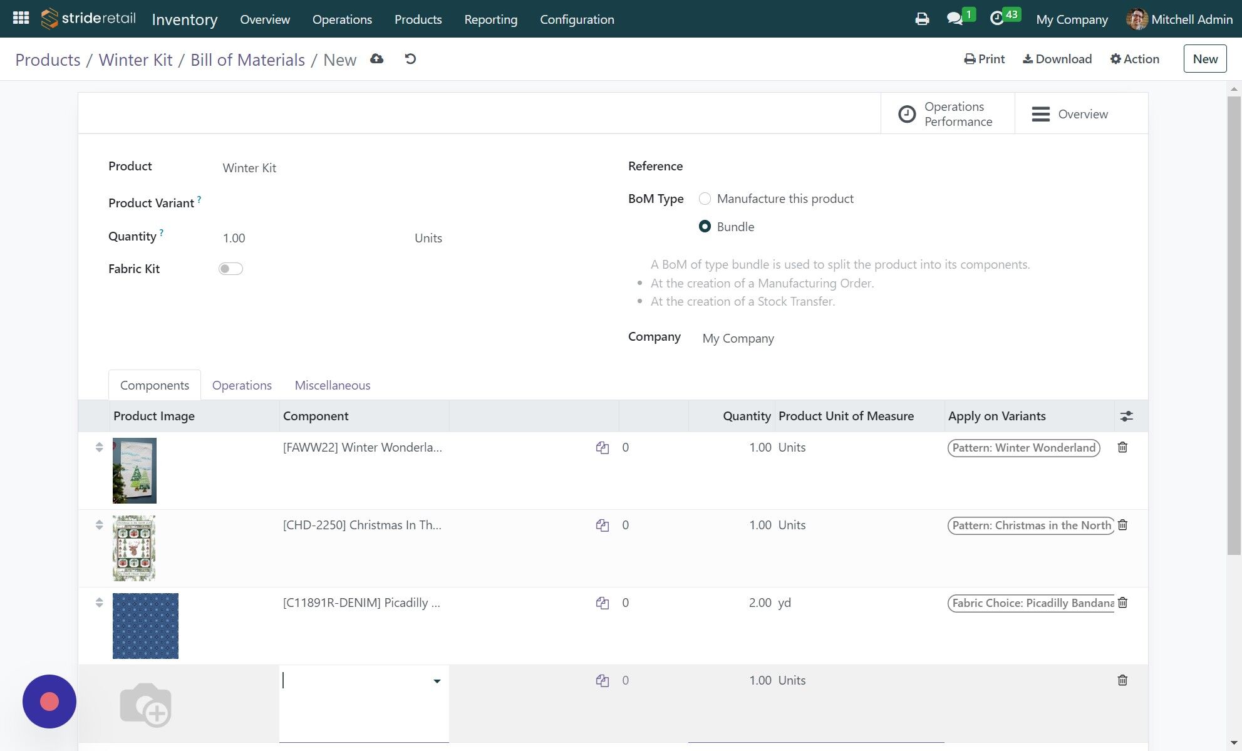Expand the new component dropdown arrow
The image size is (1242, 751).
coord(437,681)
